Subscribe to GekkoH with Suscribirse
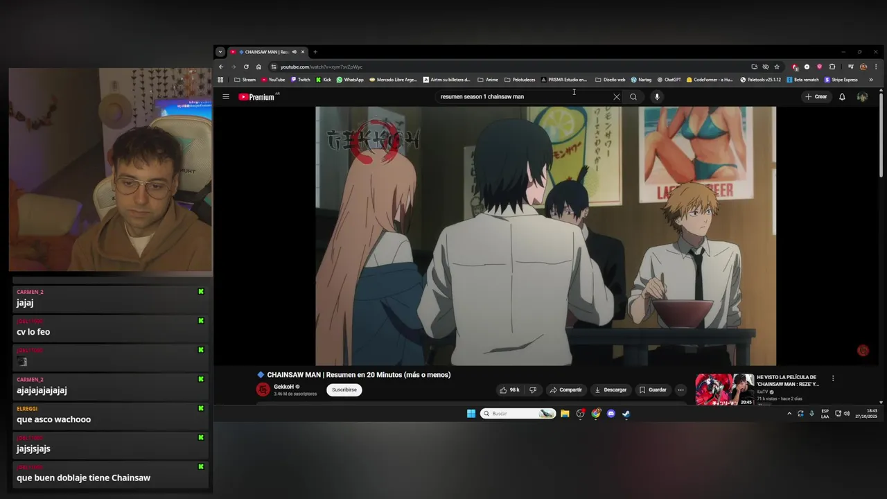Image resolution: width=887 pixels, height=499 pixels. click(x=344, y=390)
